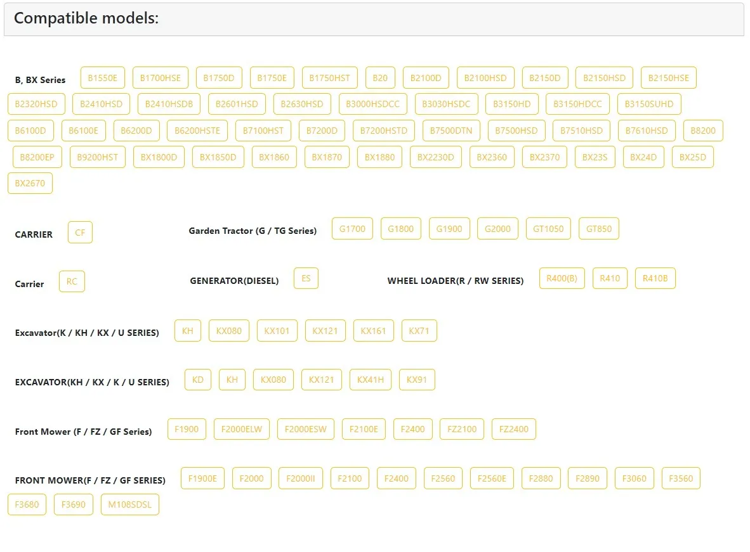Select the R410B wheel loader tag

point(655,278)
